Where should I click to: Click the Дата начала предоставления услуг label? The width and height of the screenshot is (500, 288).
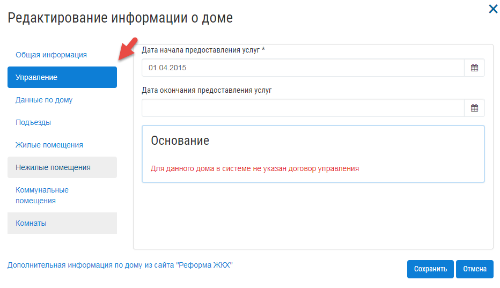(203, 50)
